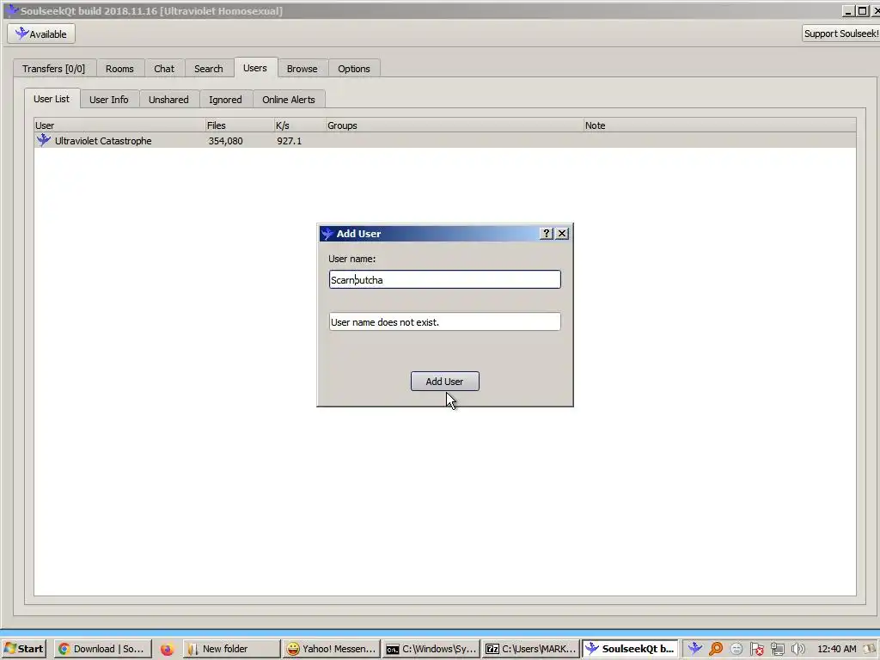Click Soulseek bird icon in main title bar
This screenshot has width=880, height=660.
click(x=11, y=10)
